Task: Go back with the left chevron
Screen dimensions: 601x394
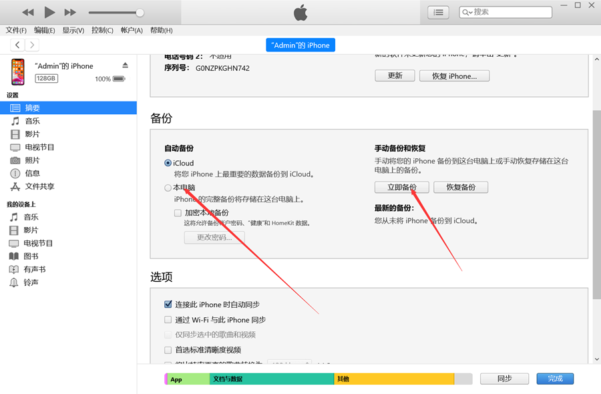Action: [17, 45]
